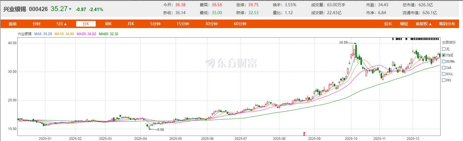The height and width of the screenshot is (141, 463).
Task: Click the 9.98 low price annotation
Action: pos(160,130)
